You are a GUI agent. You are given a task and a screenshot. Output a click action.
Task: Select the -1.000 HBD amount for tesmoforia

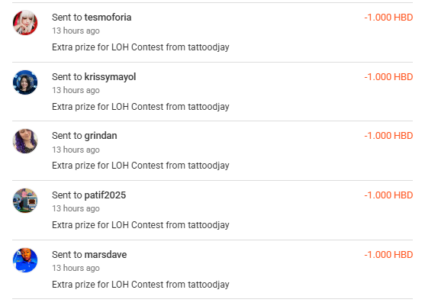click(388, 18)
